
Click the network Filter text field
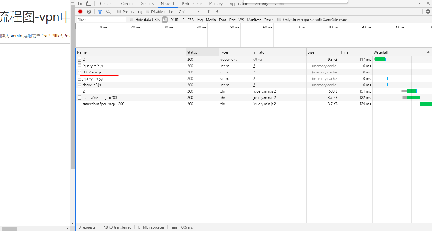coord(101,20)
